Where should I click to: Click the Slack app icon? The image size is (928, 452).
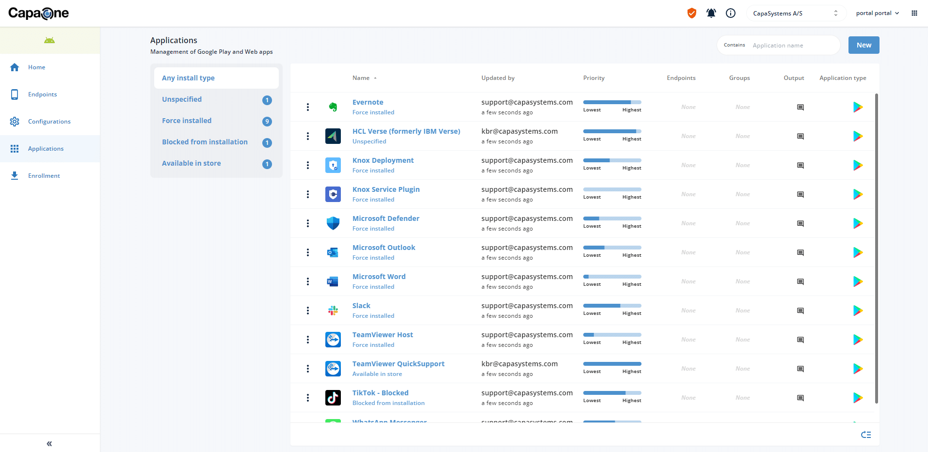coord(333,311)
